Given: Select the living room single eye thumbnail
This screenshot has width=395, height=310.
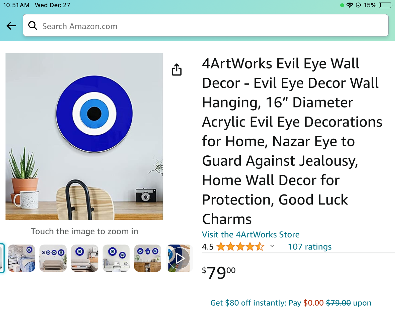Looking at the screenshot, I should pos(85,258).
